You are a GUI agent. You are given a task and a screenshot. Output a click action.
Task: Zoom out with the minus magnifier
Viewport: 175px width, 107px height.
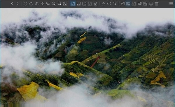[x=54, y=4]
